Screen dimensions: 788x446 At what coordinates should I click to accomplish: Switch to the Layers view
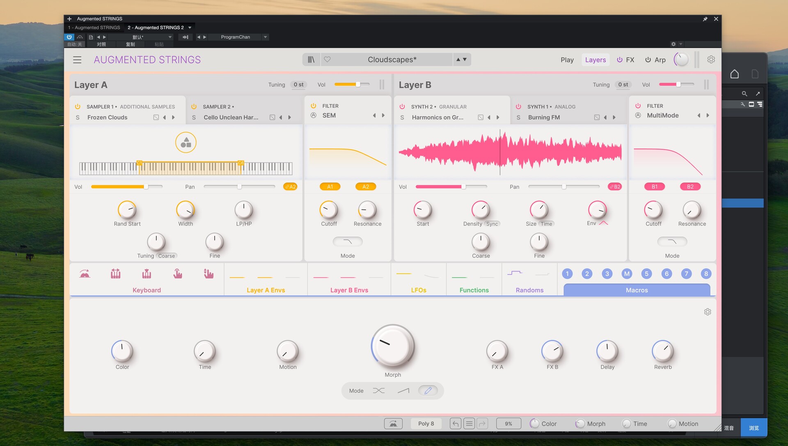tap(596, 60)
